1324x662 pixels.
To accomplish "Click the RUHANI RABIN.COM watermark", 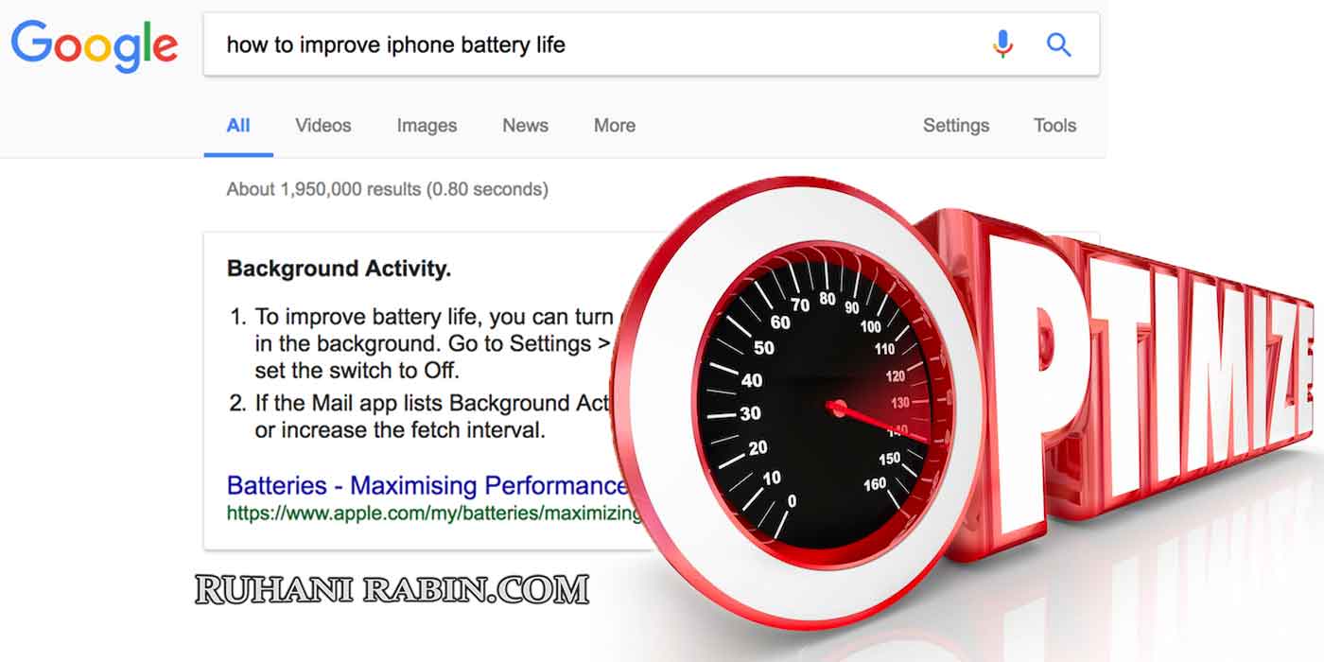I will [392, 590].
